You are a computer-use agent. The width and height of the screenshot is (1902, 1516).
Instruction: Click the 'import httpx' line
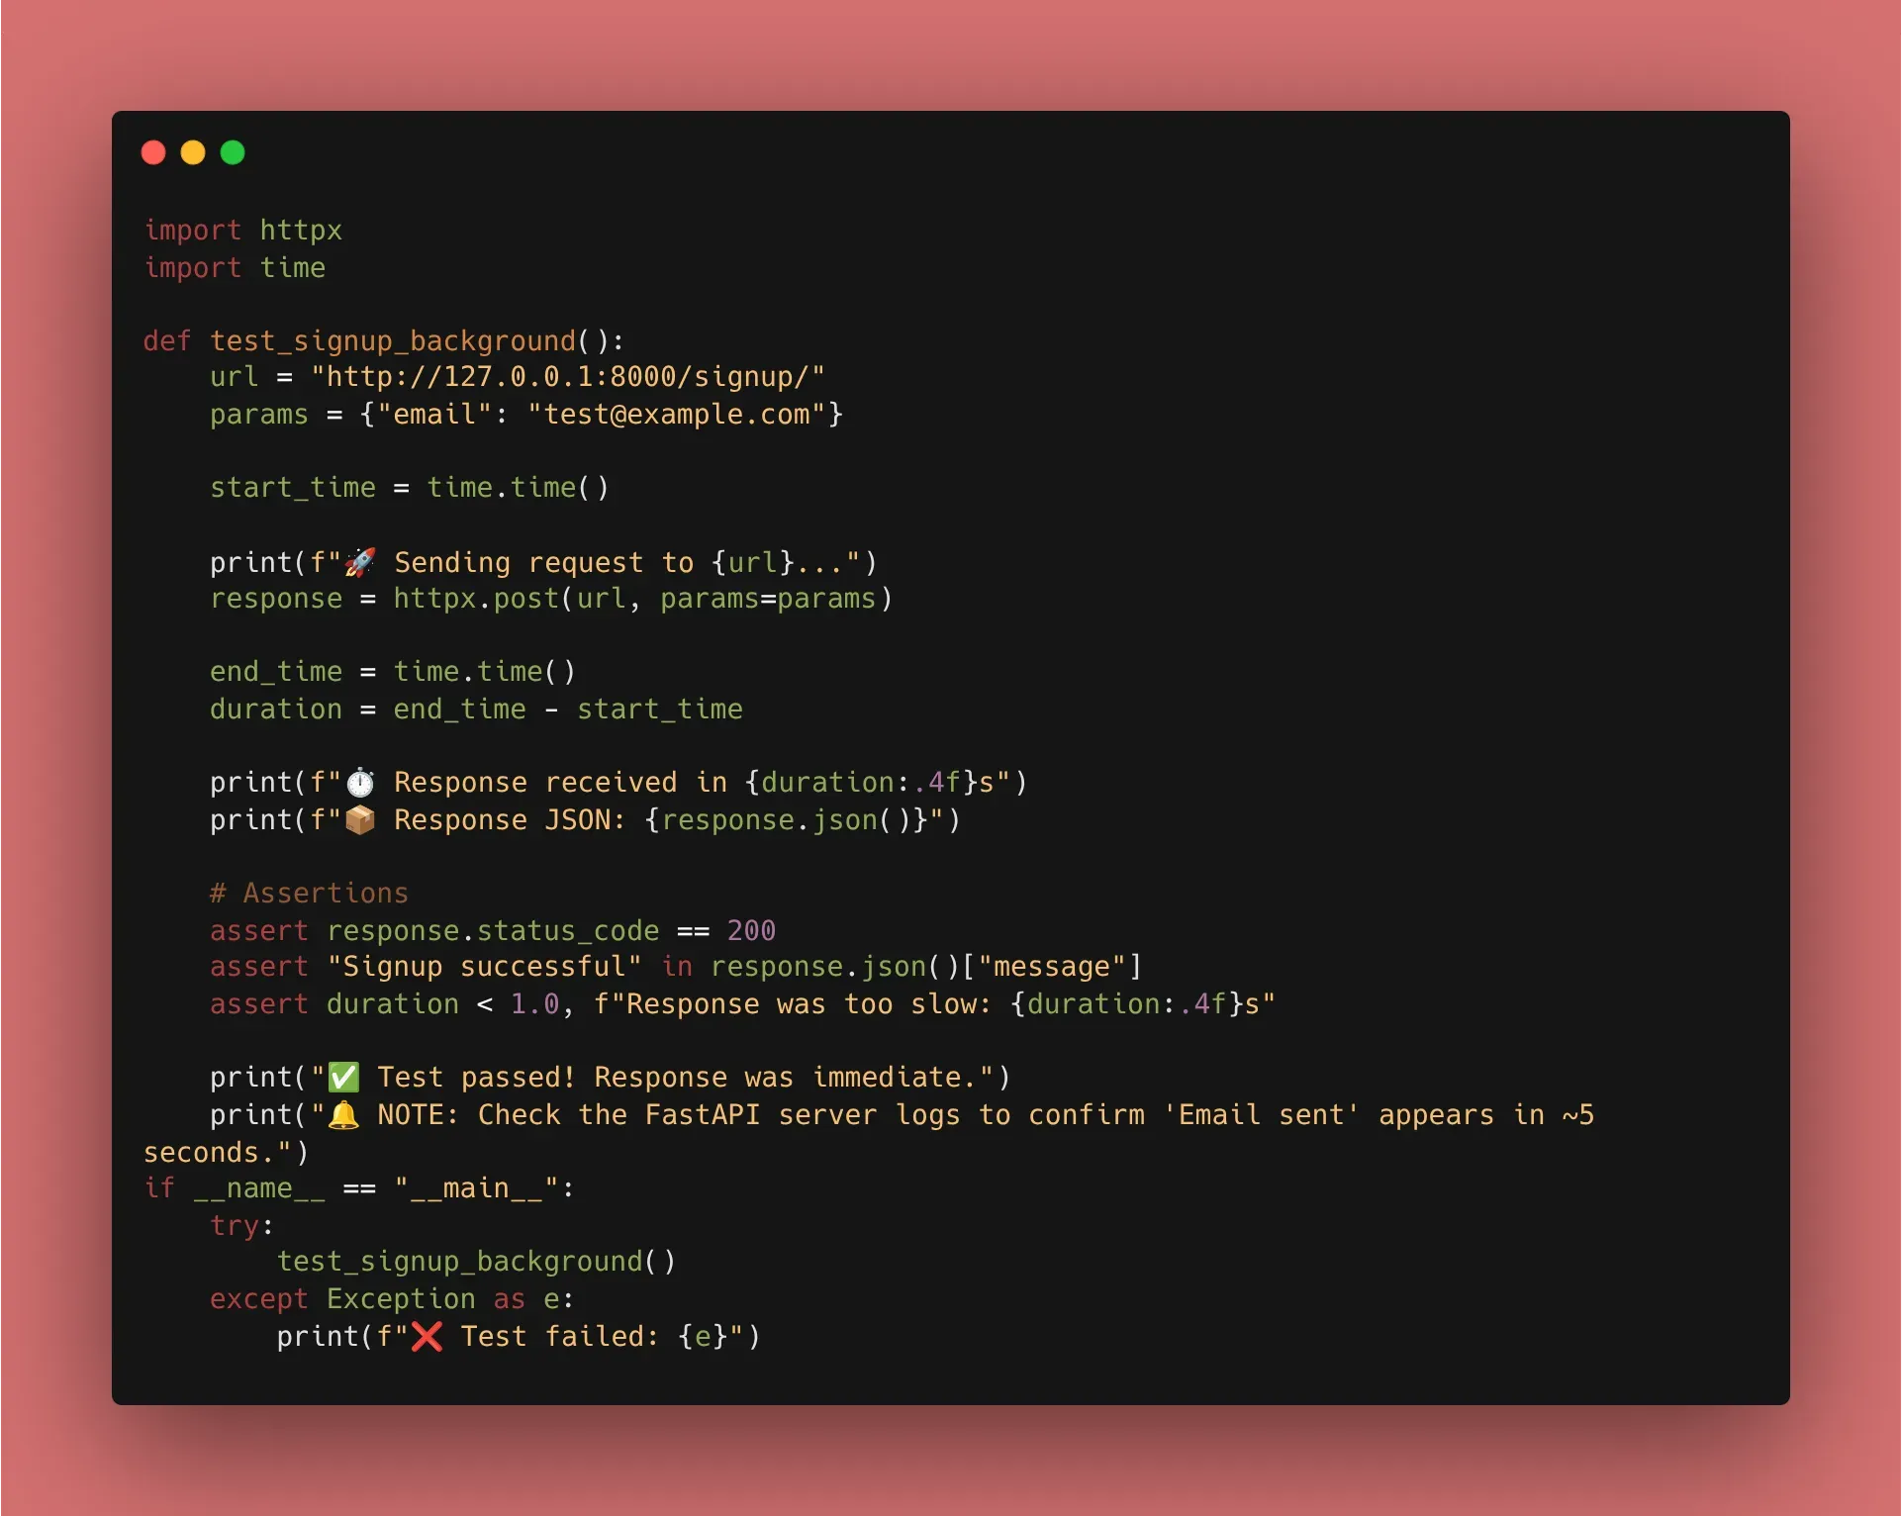point(243,231)
